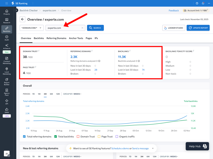Click the back arrow next to Overview
This screenshot has height=159, width=213.
[x=22, y=19]
